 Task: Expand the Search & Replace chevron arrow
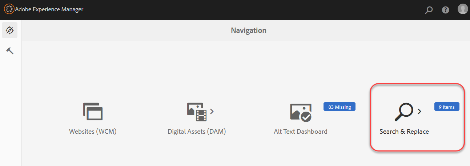pyautogui.click(x=419, y=111)
